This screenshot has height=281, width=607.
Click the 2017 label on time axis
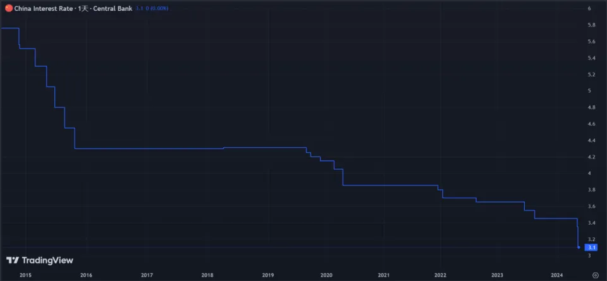coord(147,275)
